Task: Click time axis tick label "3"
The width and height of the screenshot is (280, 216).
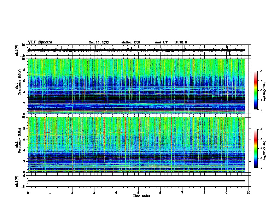Action: (x=94, y=193)
